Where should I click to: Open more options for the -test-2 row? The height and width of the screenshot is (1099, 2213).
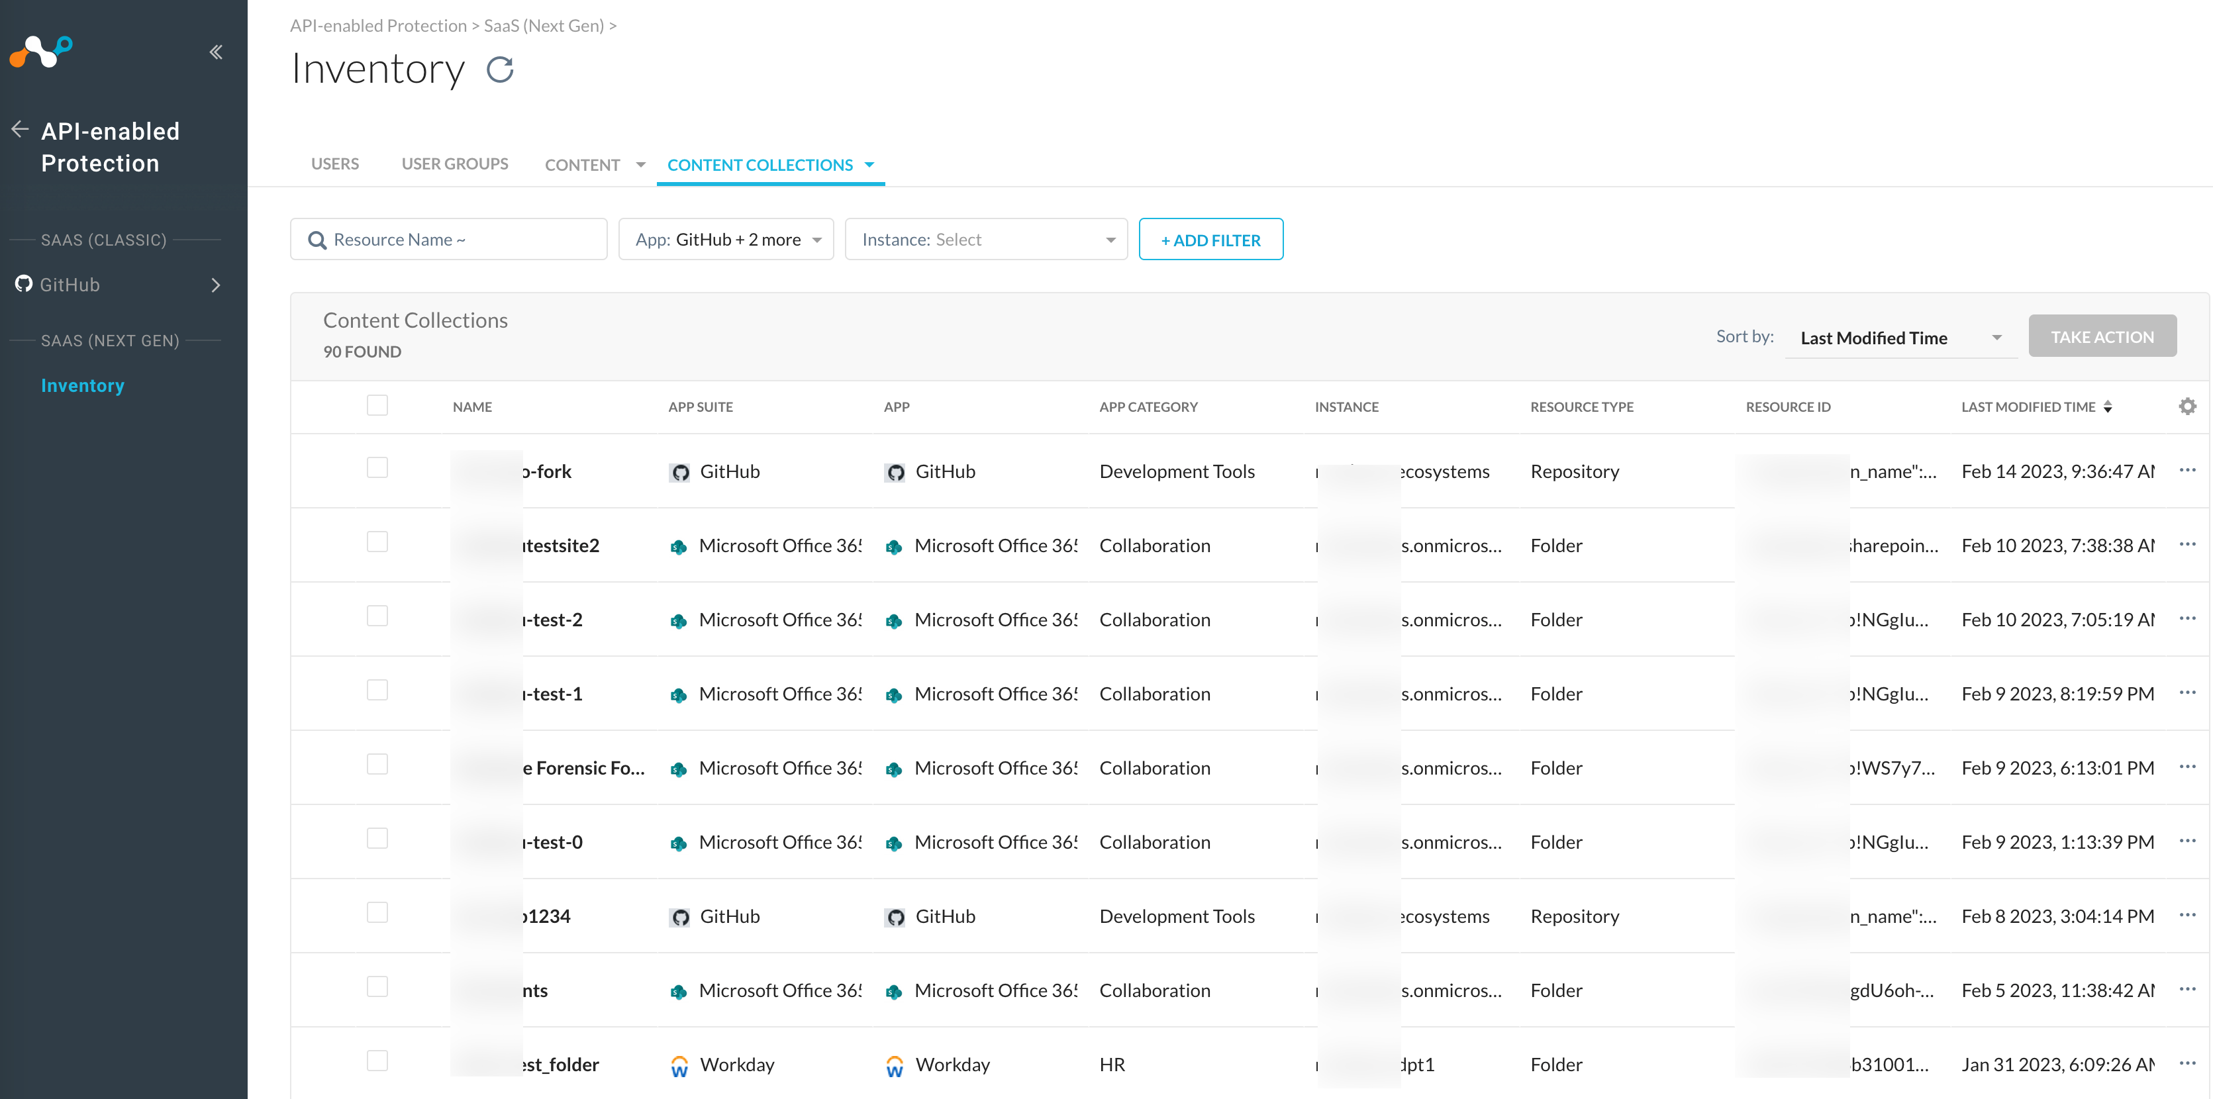coord(2187,618)
